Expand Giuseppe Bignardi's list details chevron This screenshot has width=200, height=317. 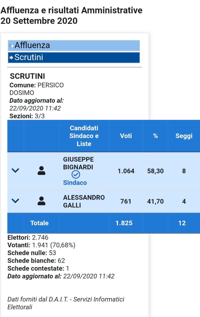click(x=15, y=170)
